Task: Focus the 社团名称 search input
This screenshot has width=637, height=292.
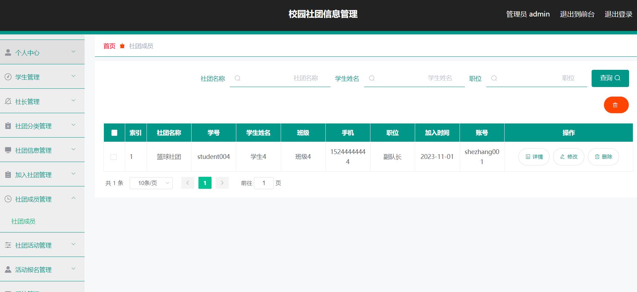Action: pyautogui.click(x=280, y=78)
